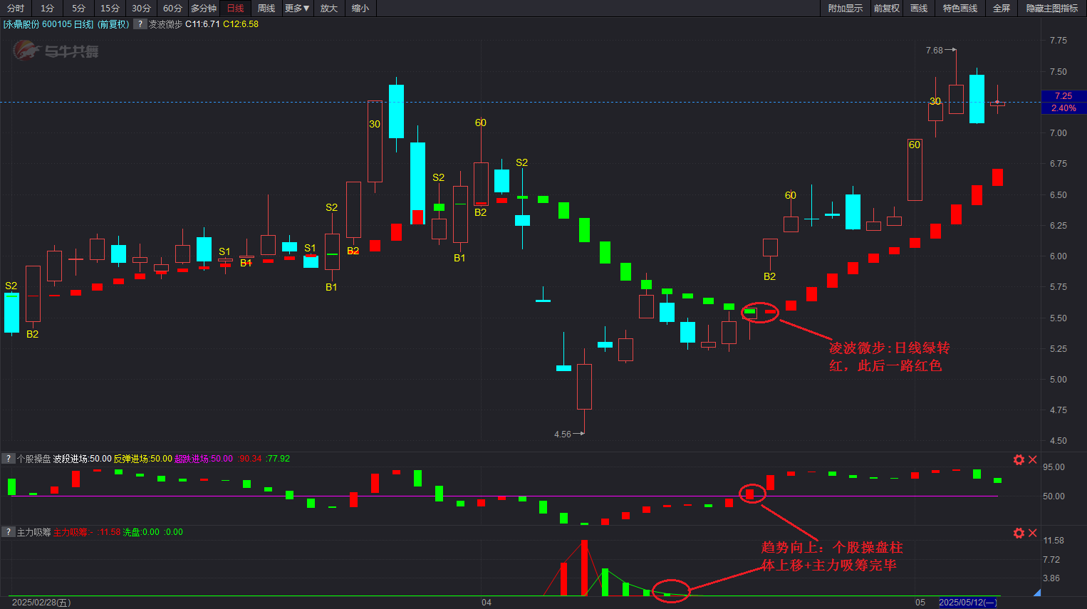Toggle the 前复权 adjustment button in toolbar
Screen dimensions: 1087x609
[x=887, y=9]
